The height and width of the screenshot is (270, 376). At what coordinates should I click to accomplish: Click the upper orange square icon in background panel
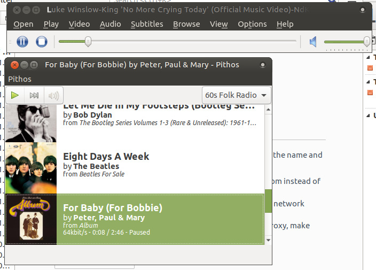click(370, 68)
